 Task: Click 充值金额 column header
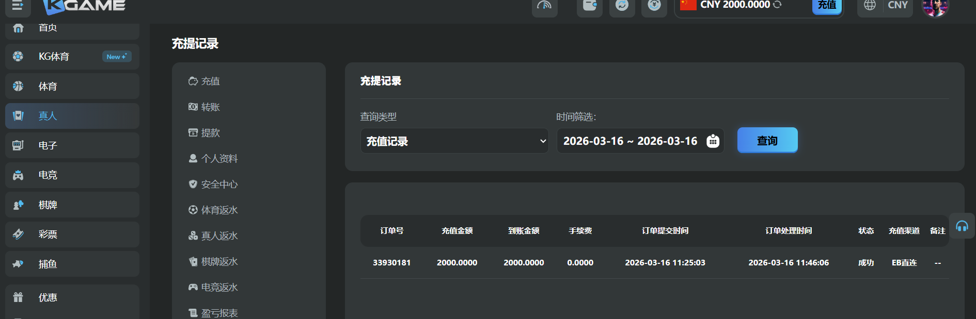(x=457, y=231)
